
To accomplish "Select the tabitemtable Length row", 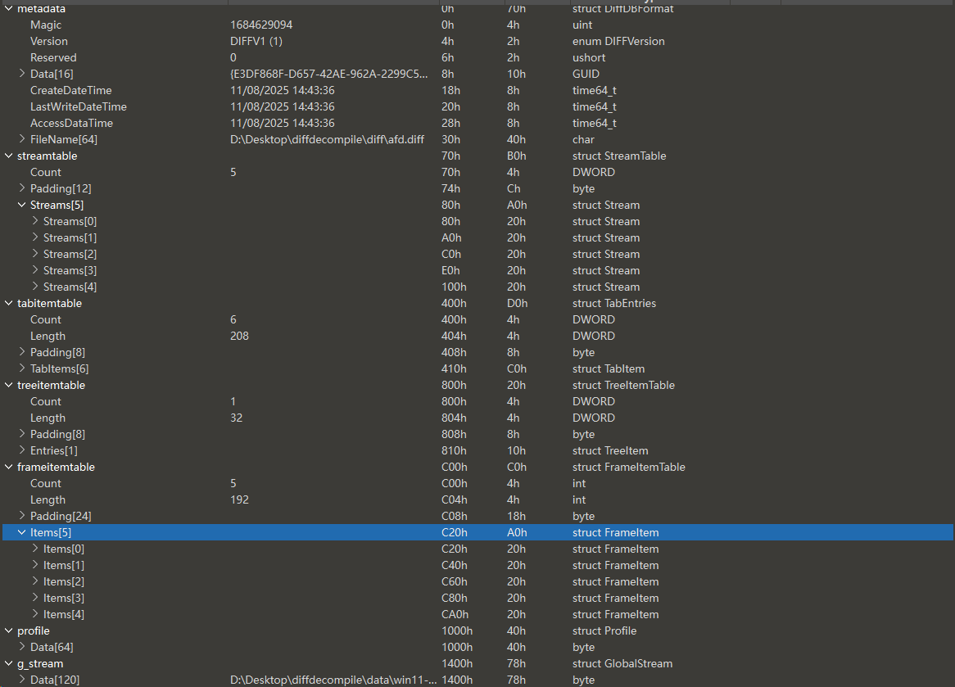I will pos(48,336).
